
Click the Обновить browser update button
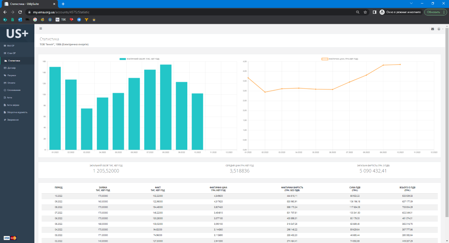[435, 12]
